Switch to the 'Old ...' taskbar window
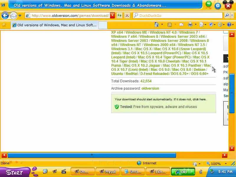 tap(183, 172)
